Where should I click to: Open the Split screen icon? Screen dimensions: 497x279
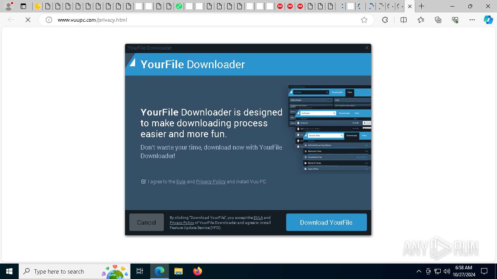[x=403, y=20]
